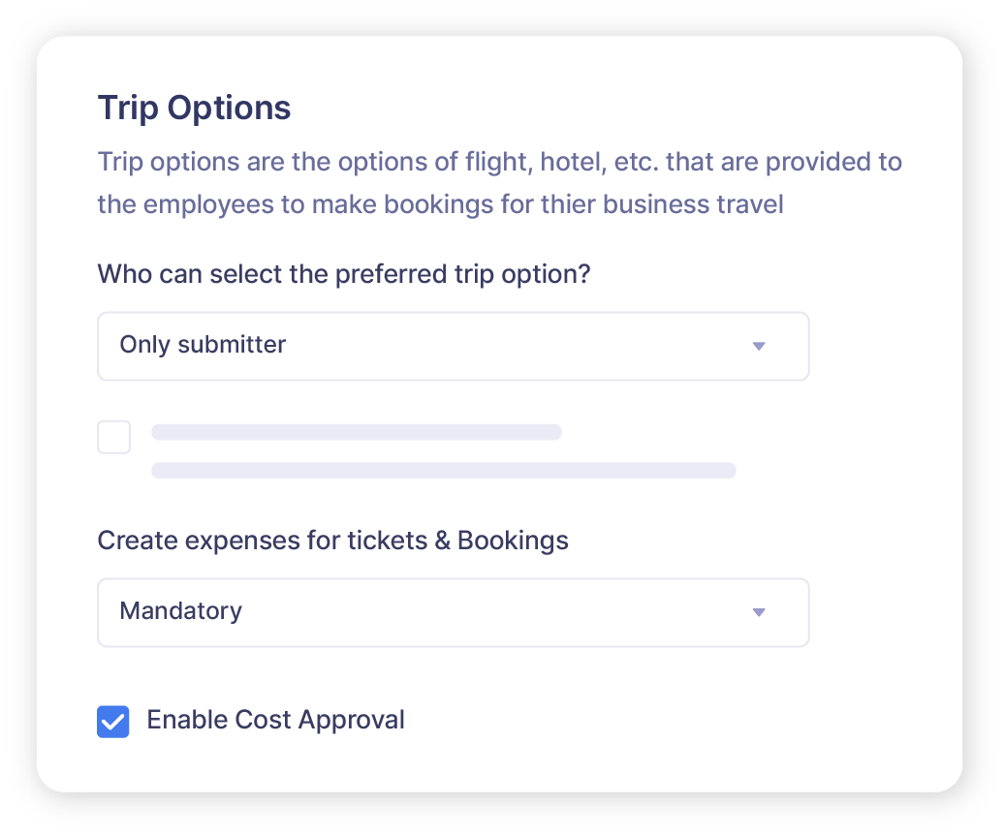Expand the preferred trip option selector chevron
Image resolution: width=1005 pixels, height=835 pixels.
coord(760,346)
